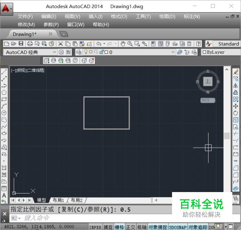Click the Fillet modify tool
This screenshot has height=230, width=241.
tap(236, 175)
